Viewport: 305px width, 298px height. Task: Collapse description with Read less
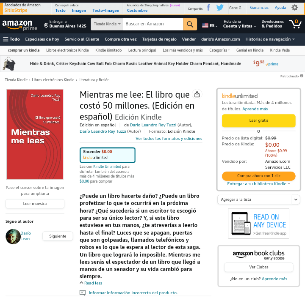(x=91, y=283)
